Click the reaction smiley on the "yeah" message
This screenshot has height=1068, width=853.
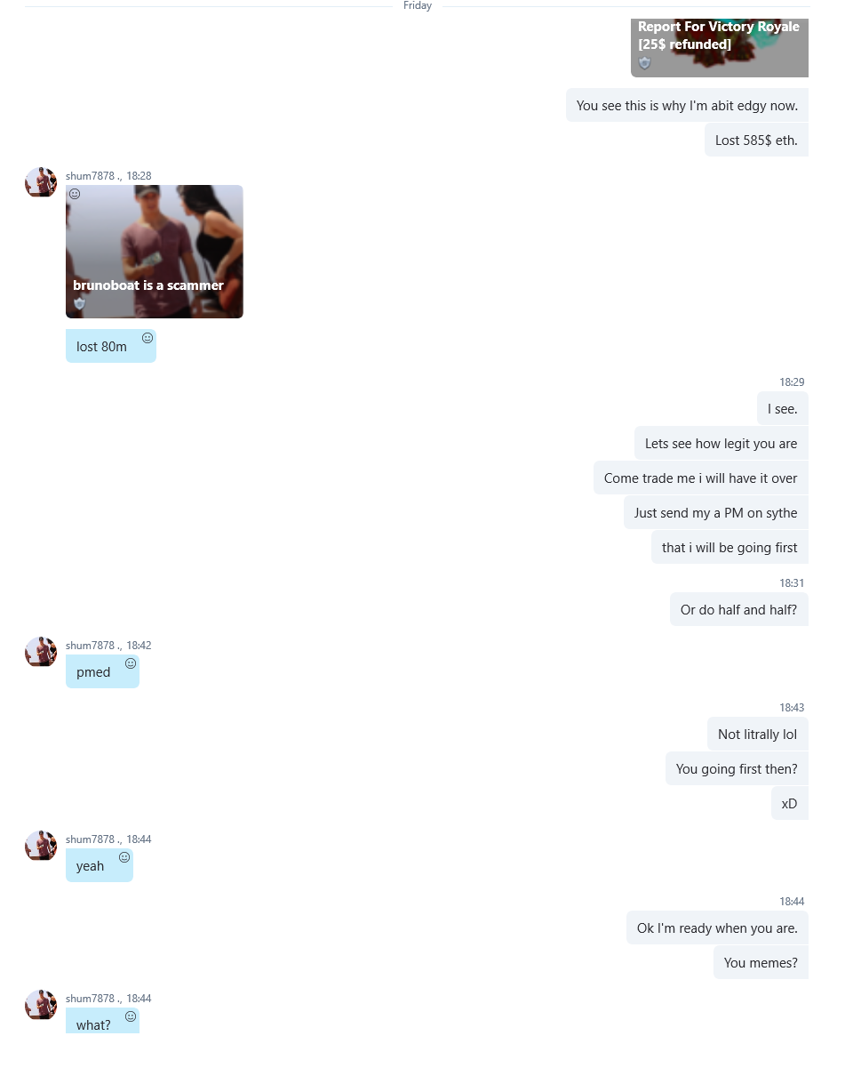(124, 857)
